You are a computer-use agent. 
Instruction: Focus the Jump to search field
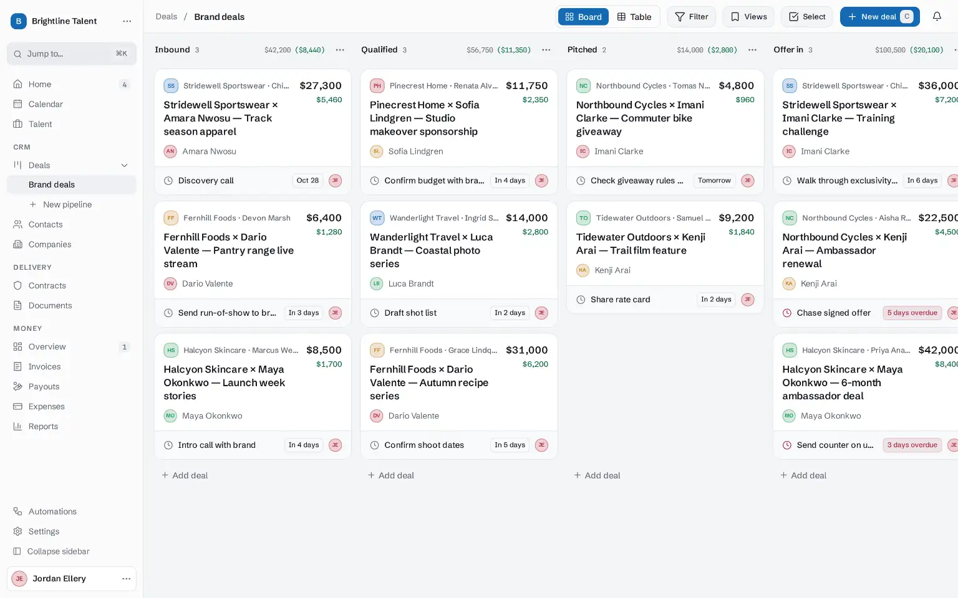(72, 54)
